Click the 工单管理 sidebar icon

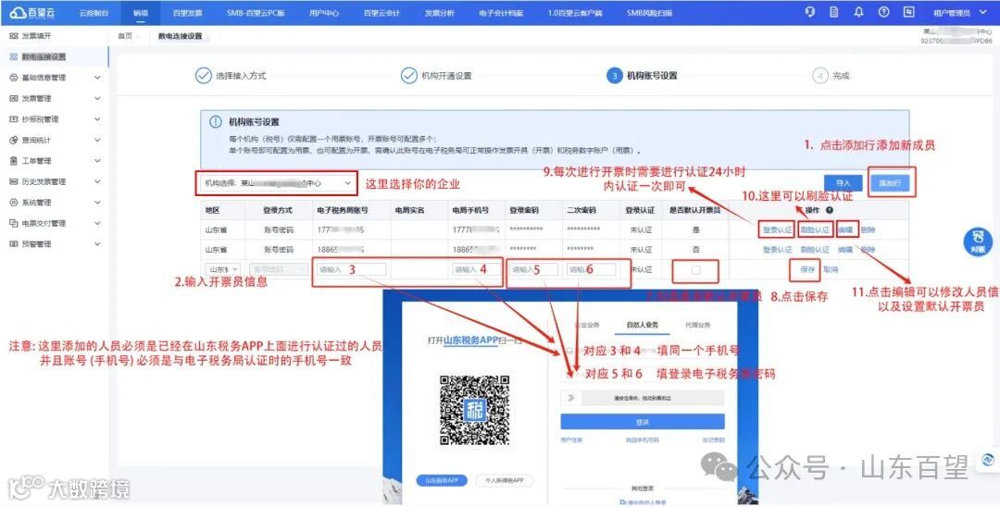point(13,161)
